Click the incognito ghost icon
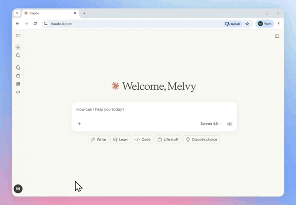Screen dimensions: 296x205 click(x=277, y=36)
